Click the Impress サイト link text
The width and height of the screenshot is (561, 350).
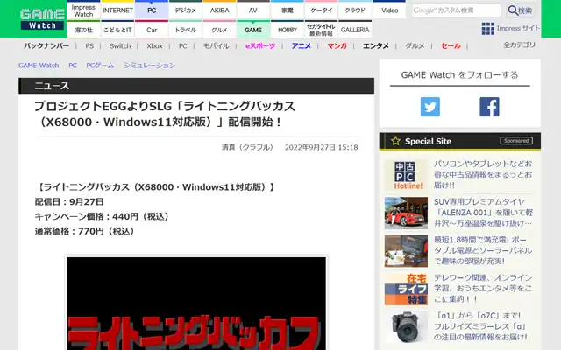(518, 28)
